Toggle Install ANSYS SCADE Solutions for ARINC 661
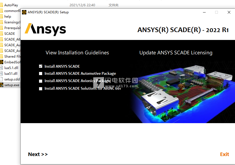This screenshot has height=165, width=235. pyautogui.click(x=40, y=89)
